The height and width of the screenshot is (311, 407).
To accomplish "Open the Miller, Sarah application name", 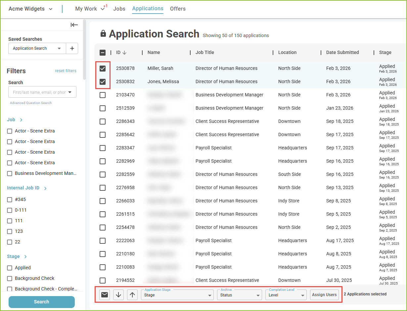I will [x=160, y=68].
